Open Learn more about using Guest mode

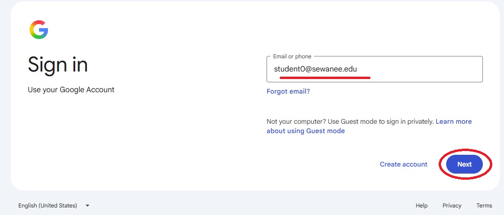pyautogui.click(x=369, y=126)
